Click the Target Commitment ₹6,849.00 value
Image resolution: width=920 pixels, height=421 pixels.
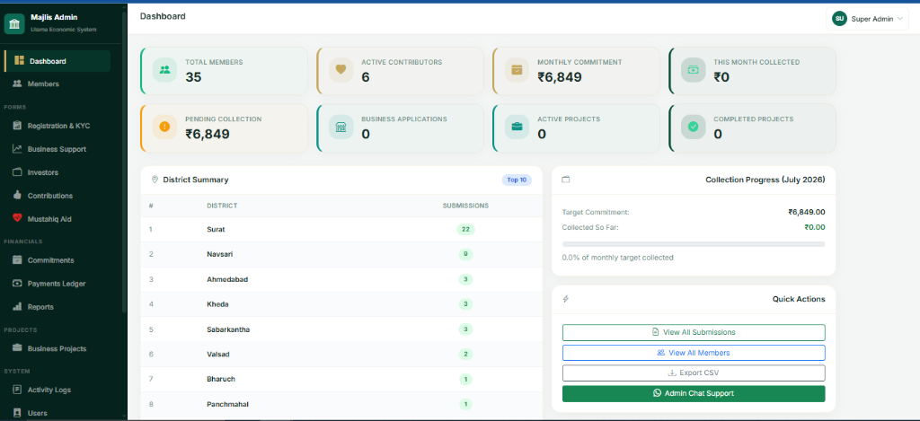[x=807, y=212]
